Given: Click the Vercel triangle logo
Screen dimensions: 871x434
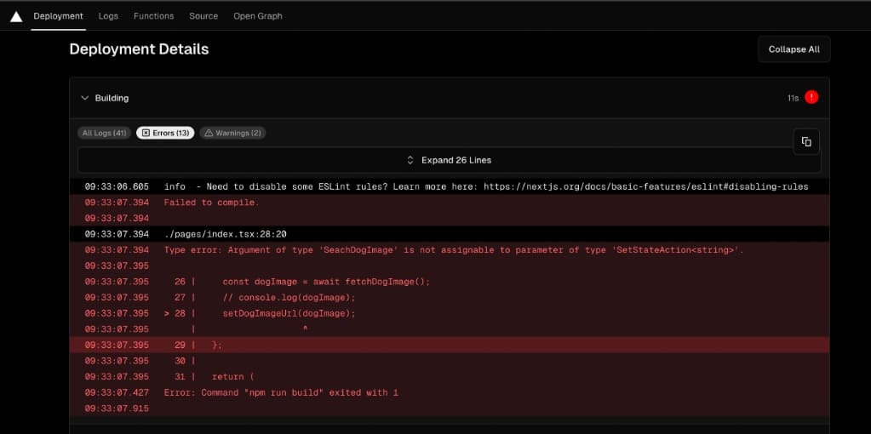Looking at the screenshot, I should 16,17.
